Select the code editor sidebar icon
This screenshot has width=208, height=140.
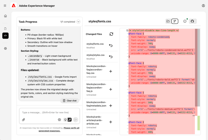pyautogui.click(x=6, y=36)
